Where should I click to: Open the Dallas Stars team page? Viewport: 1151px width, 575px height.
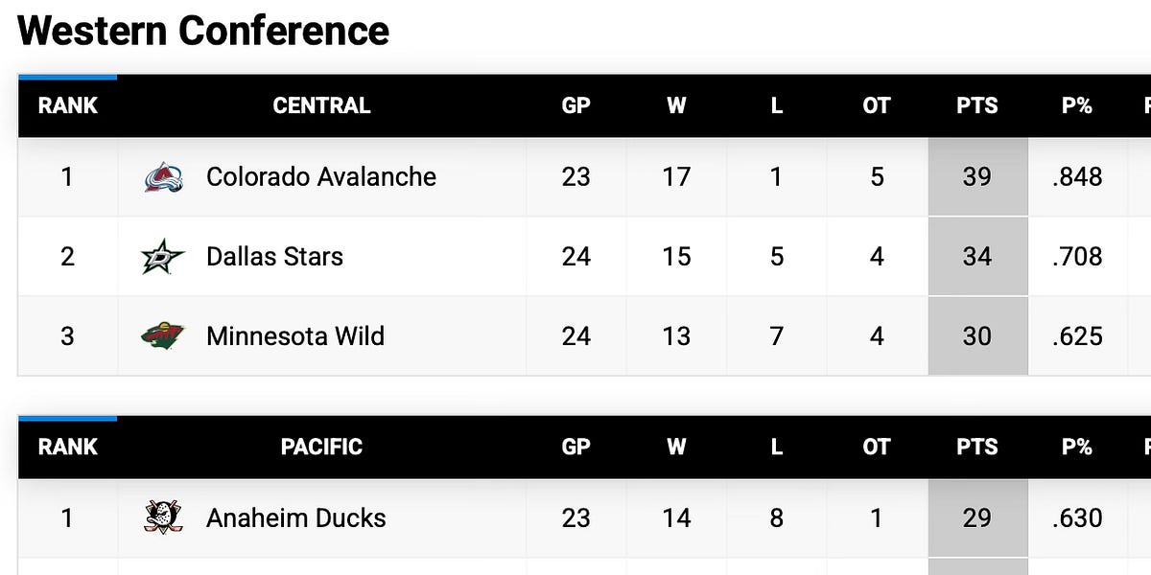click(x=275, y=257)
